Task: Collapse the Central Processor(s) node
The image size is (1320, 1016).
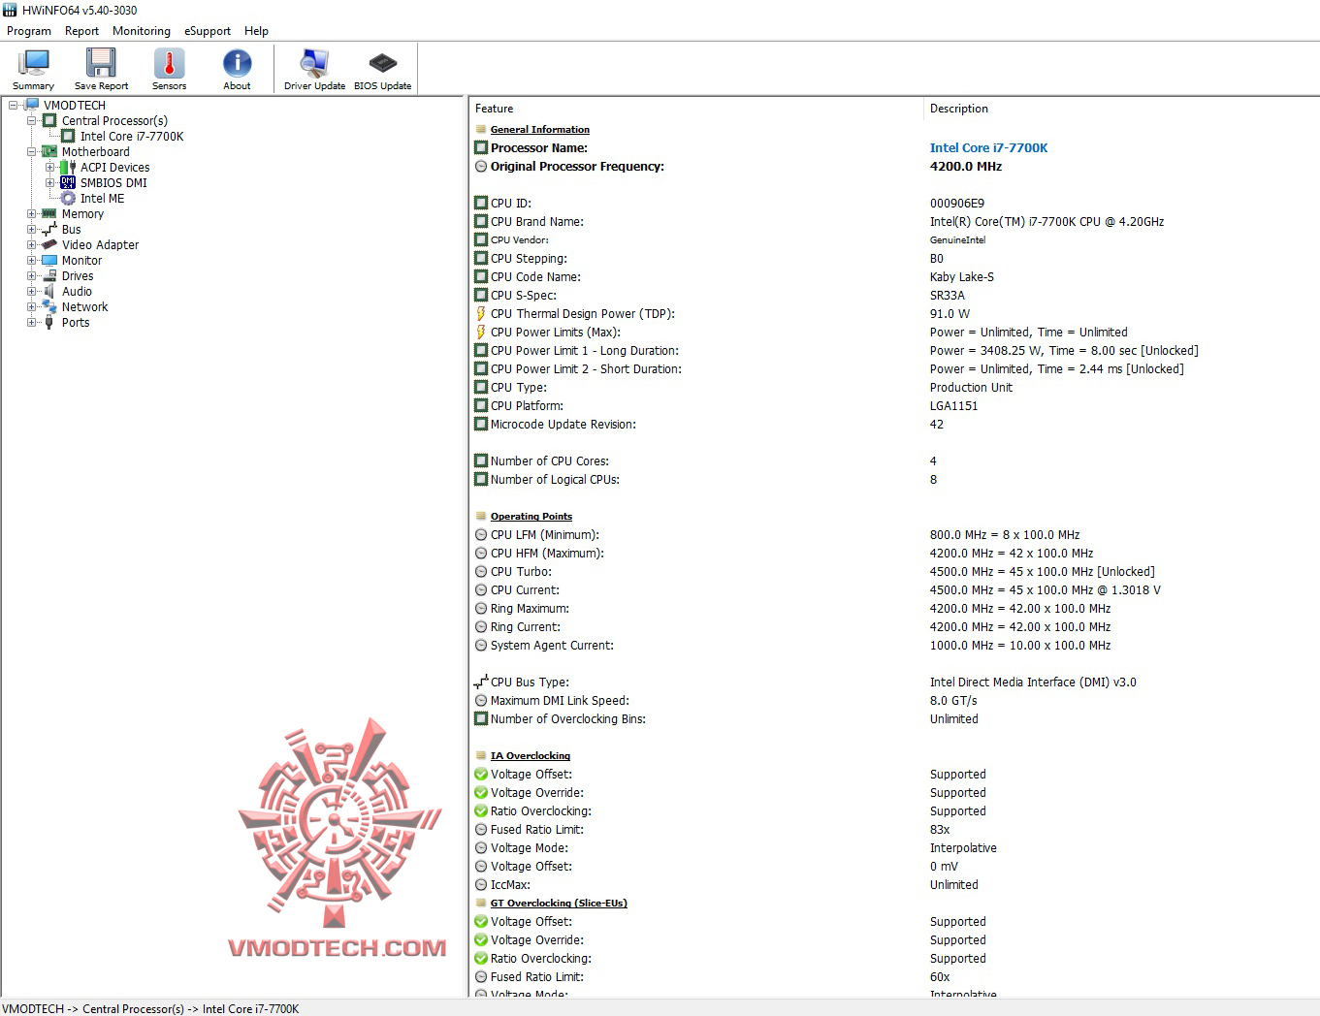Action: [31, 120]
